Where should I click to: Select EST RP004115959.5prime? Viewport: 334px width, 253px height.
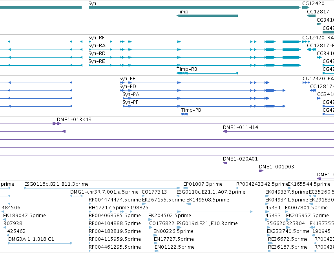pyautogui.click(x=115, y=239)
